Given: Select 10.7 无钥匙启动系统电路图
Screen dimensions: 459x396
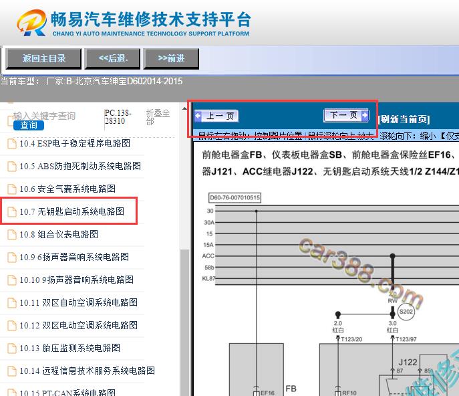Looking at the screenshot, I should tap(72, 211).
